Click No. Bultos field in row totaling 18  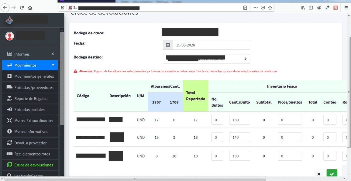point(217,137)
